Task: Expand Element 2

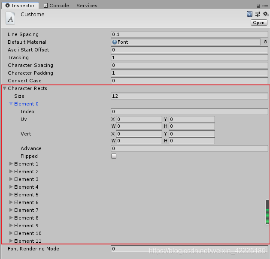Action: pos(11,172)
